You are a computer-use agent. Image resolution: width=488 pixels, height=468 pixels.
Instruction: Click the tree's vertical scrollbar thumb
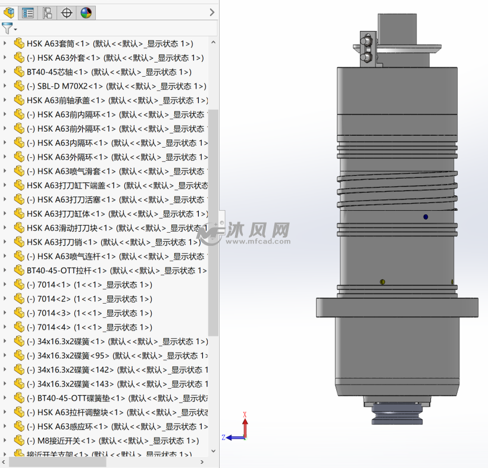click(x=213, y=220)
